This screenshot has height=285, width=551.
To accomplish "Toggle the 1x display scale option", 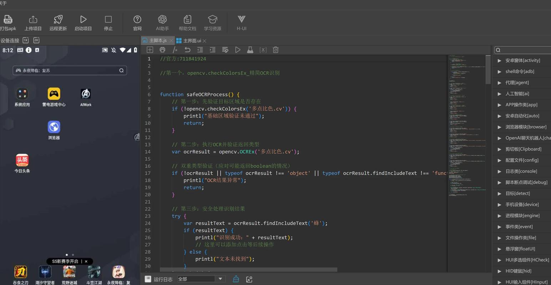I will click(25, 40).
